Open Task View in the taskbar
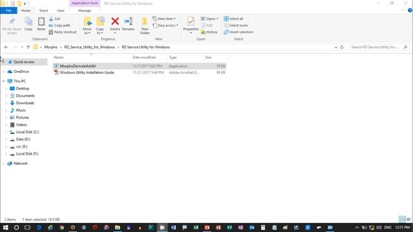The image size is (413, 232). tap(27, 227)
